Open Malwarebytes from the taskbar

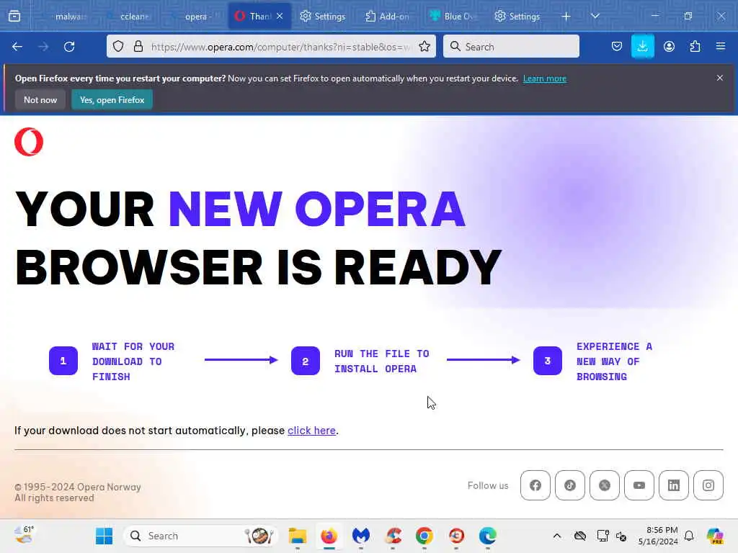(361, 536)
